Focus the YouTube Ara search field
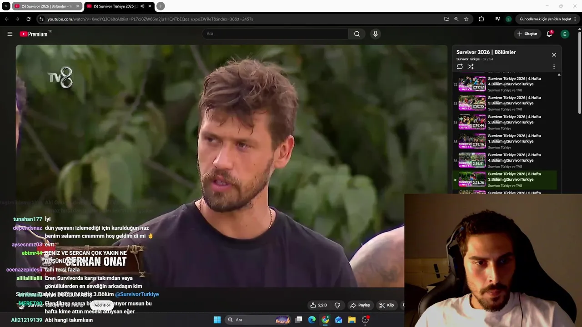This screenshot has height=327, width=582. [x=275, y=34]
